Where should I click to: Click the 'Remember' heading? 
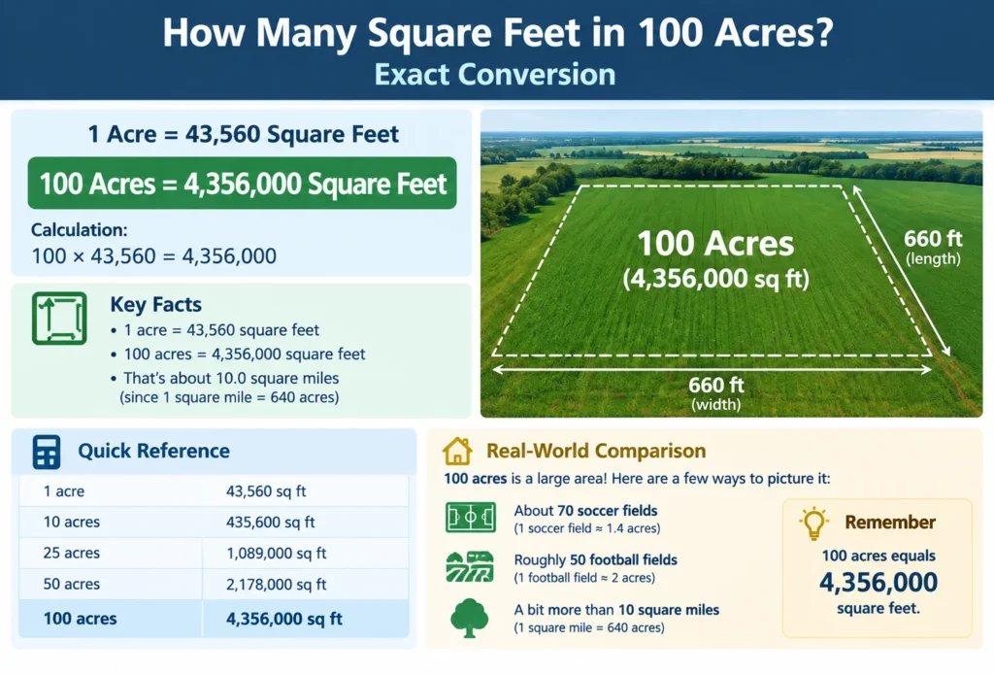point(890,523)
